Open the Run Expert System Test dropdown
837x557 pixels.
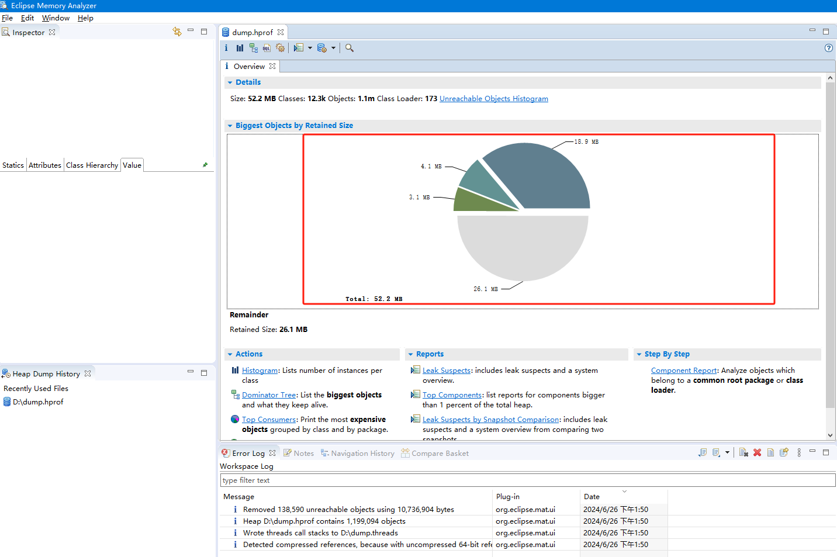[310, 48]
